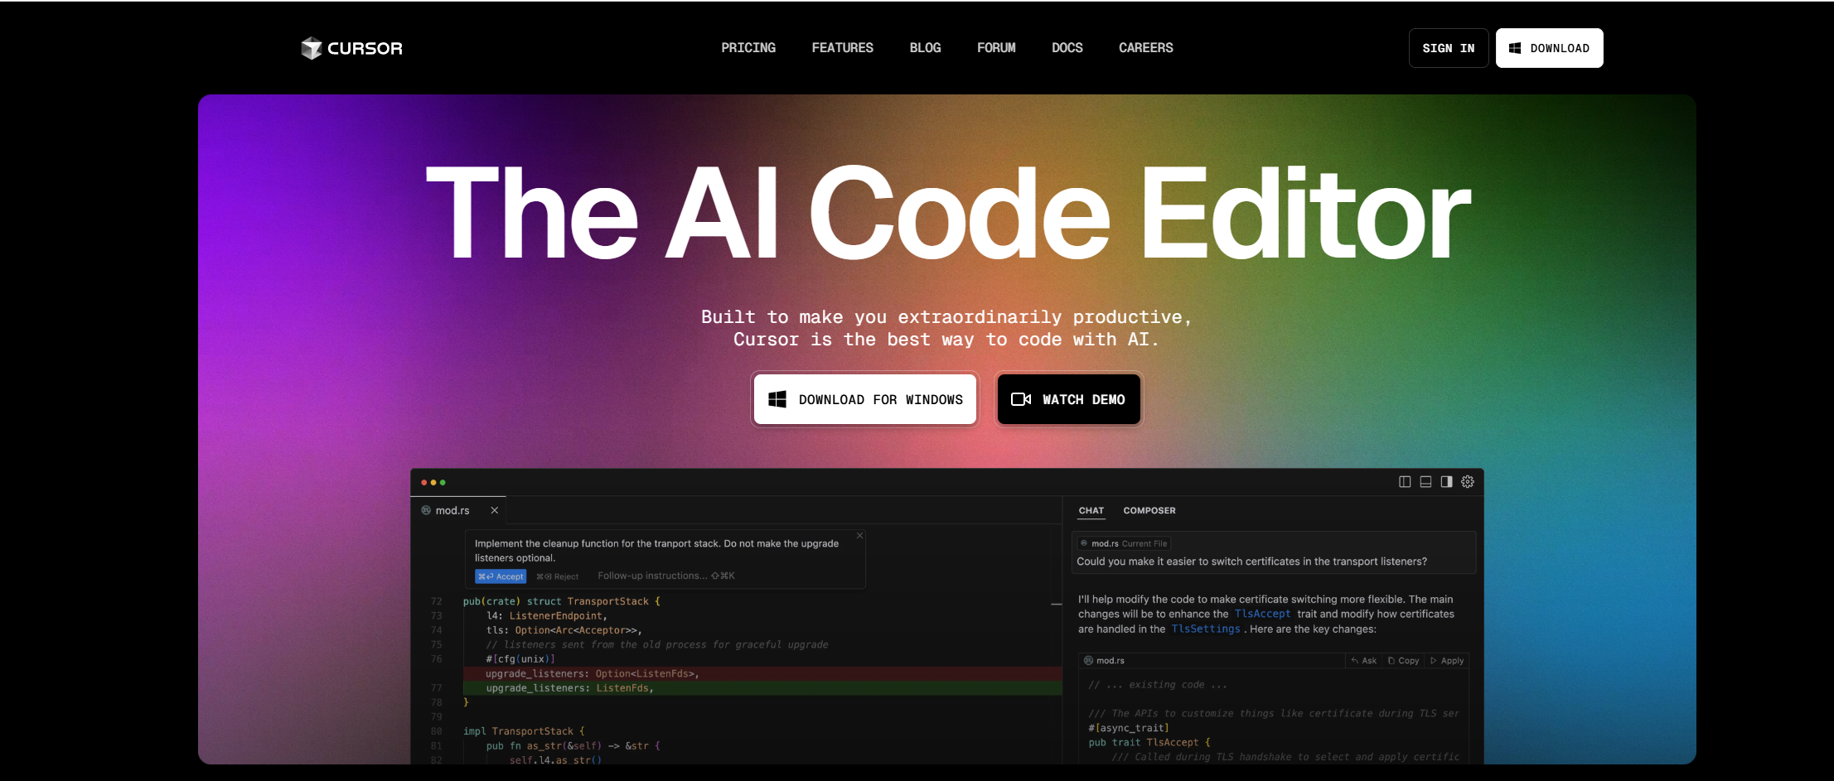Open the Pricing page
The height and width of the screenshot is (781, 1834).
748,48
